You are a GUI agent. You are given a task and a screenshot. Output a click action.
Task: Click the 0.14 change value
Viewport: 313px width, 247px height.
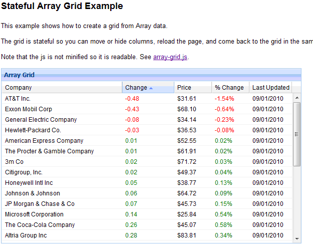click(131, 214)
